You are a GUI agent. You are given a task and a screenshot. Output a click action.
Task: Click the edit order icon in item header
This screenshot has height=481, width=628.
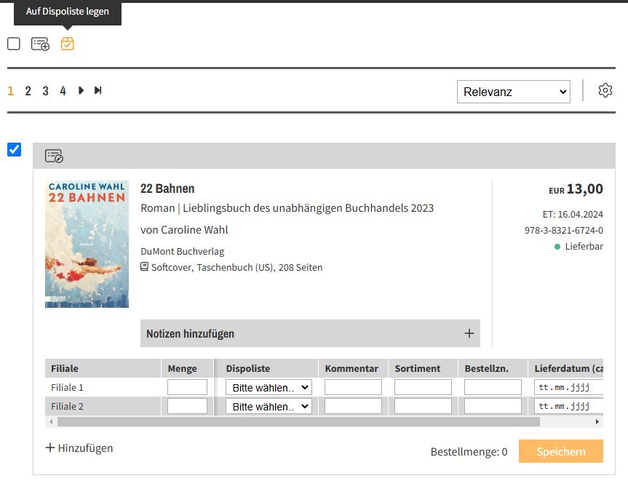(54, 156)
